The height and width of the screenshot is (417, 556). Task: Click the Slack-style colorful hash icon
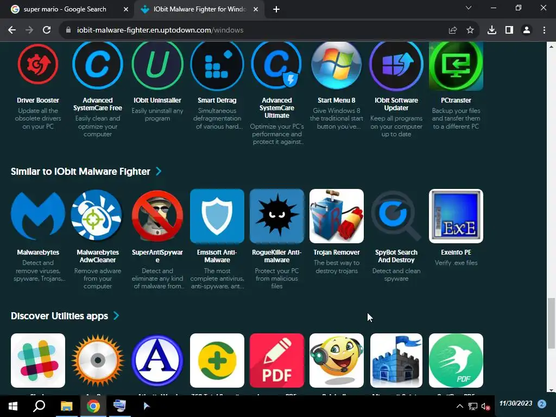pos(38,361)
